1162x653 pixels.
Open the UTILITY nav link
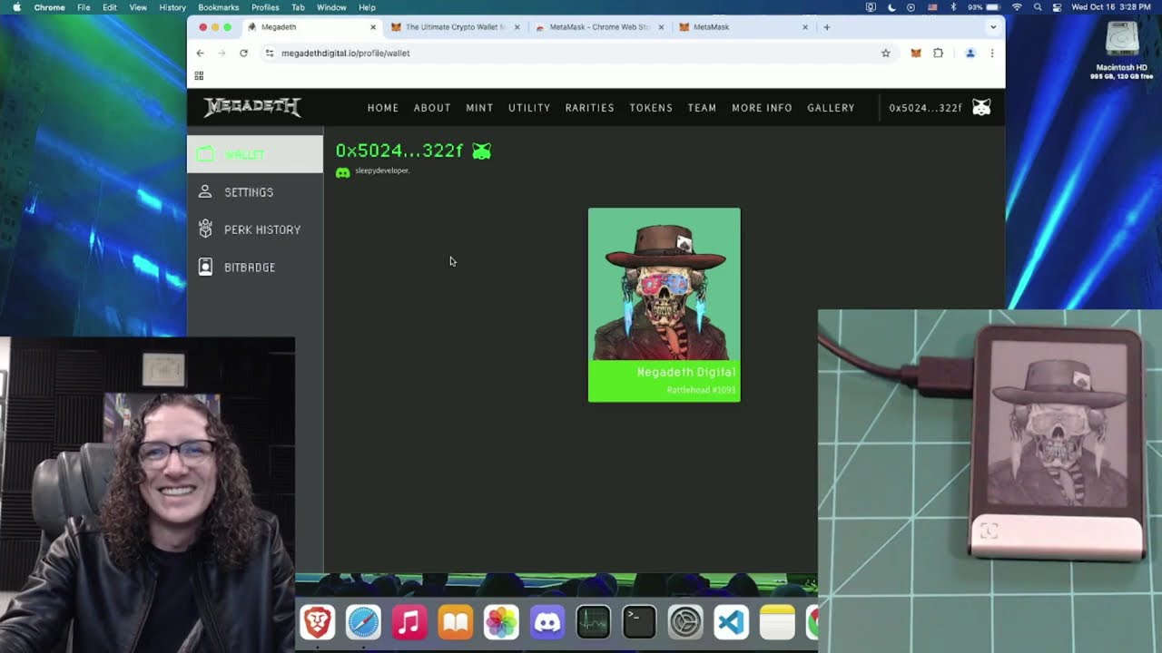click(x=529, y=108)
